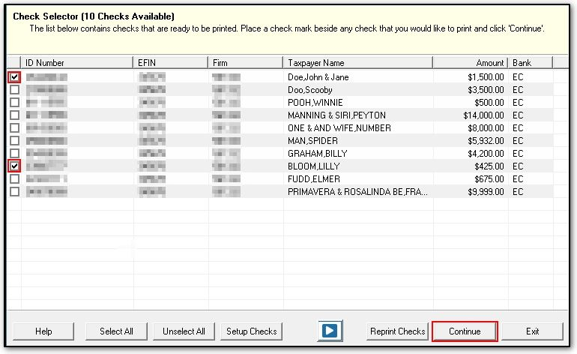Click the ID Number column header
The width and height of the screenshot is (577, 354).
coord(77,63)
